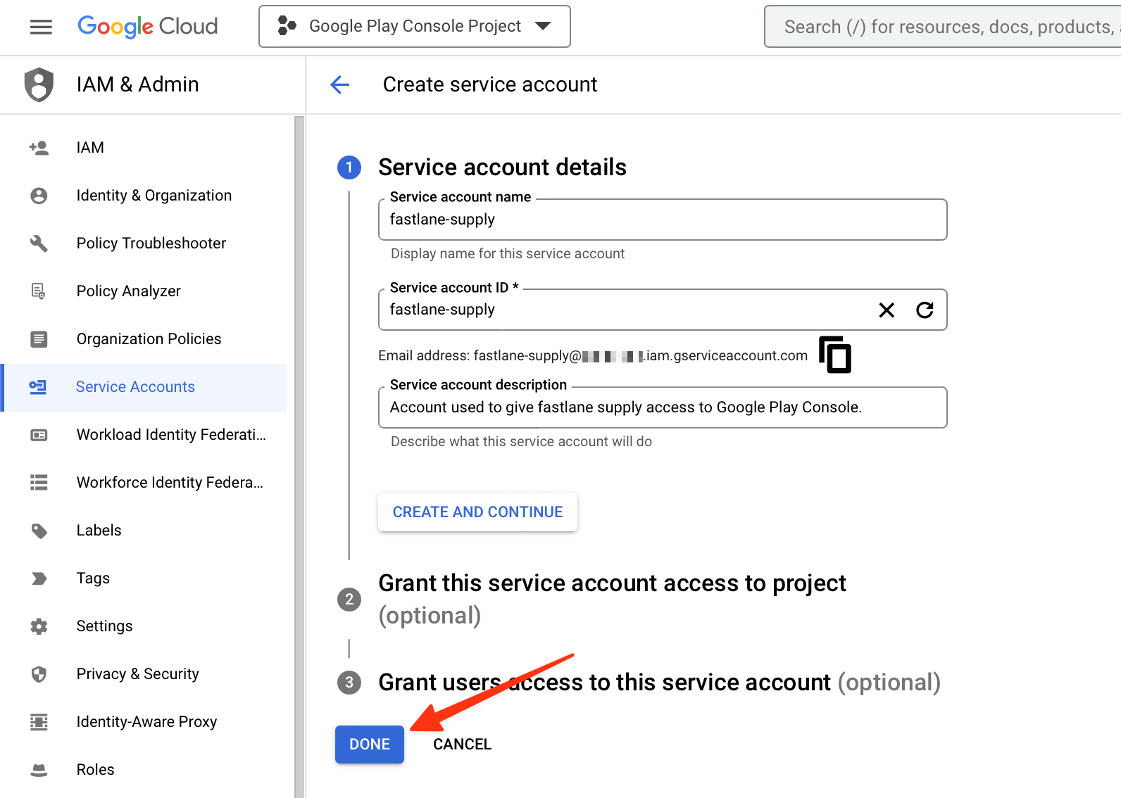Open the Google Play Console Project selector
Image resolution: width=1121 pixels, height=798 pixels.
[415, 27]
